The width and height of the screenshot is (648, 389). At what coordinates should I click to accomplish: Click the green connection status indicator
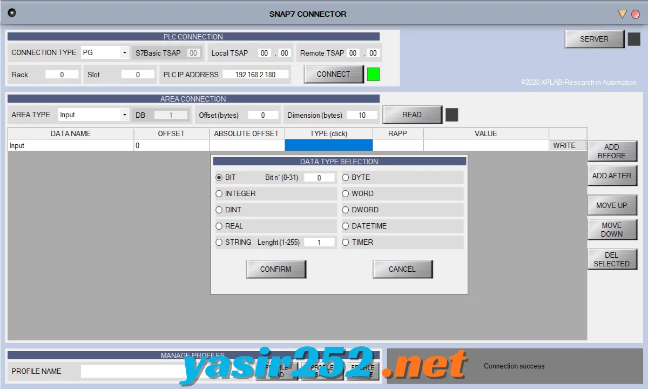(373, 75)
